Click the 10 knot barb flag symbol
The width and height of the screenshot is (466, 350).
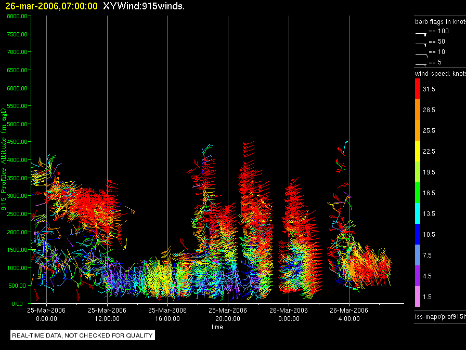[421, 55]
